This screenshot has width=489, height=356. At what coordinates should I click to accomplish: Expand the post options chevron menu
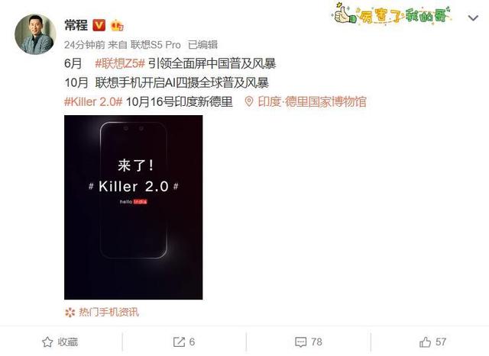473,18
